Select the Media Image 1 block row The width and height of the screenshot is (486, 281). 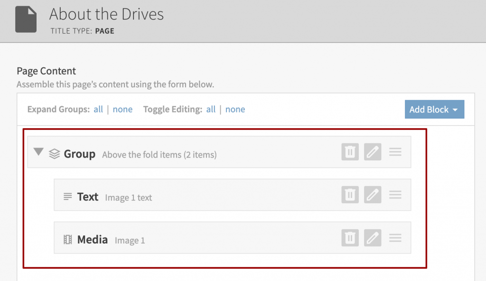[233, 238]
